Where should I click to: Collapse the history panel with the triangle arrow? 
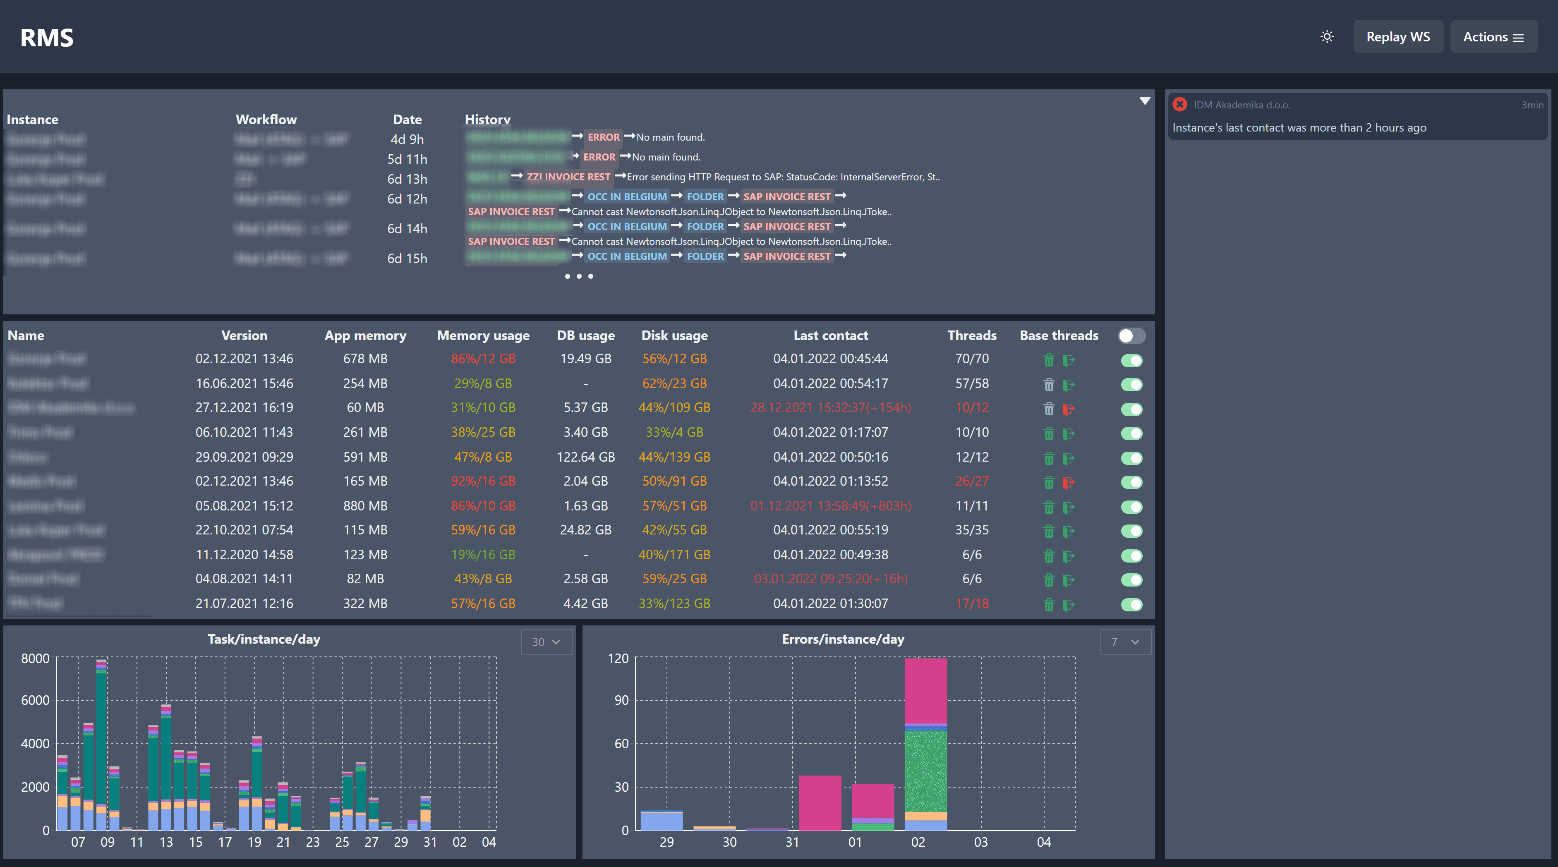click(x=1144, y=101)
